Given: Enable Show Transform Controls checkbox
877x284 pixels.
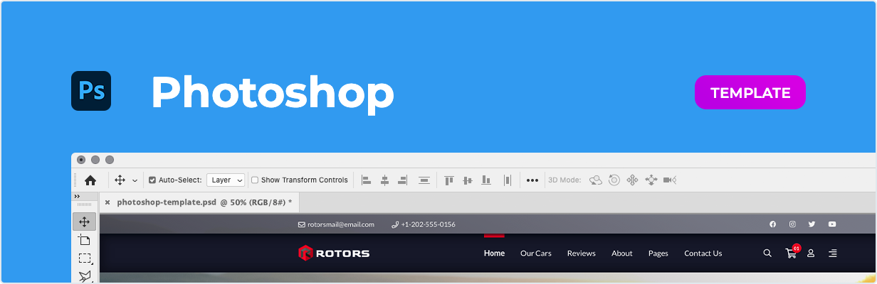Looking at the screenshot, I should [x=255, y=180].
